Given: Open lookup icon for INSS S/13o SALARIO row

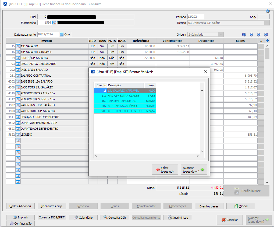Looking at the screenshot, I should 18,70.
